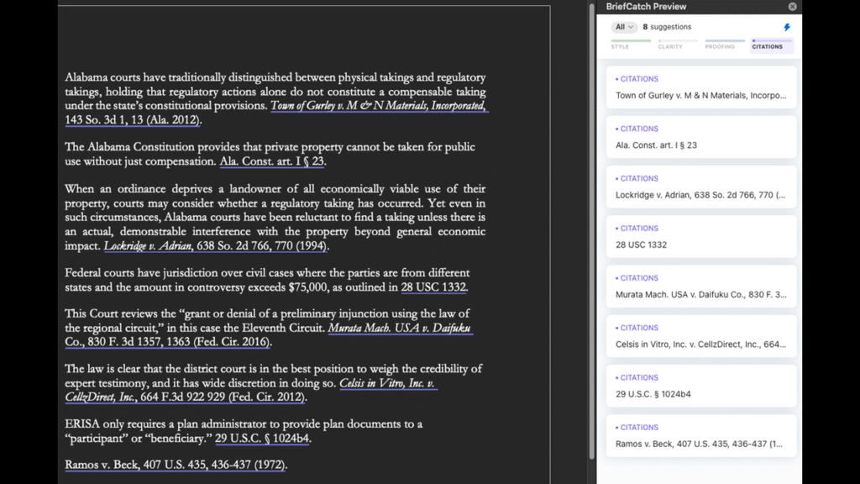Select the Citations tab
Viewport: 860px width, 484px height.
(772, 44)
